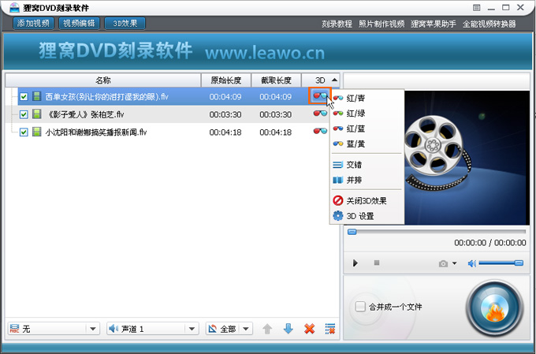Click the red prohibition icon in menu
This screenshot has width=536, height=354.
[x=338, y=200]
